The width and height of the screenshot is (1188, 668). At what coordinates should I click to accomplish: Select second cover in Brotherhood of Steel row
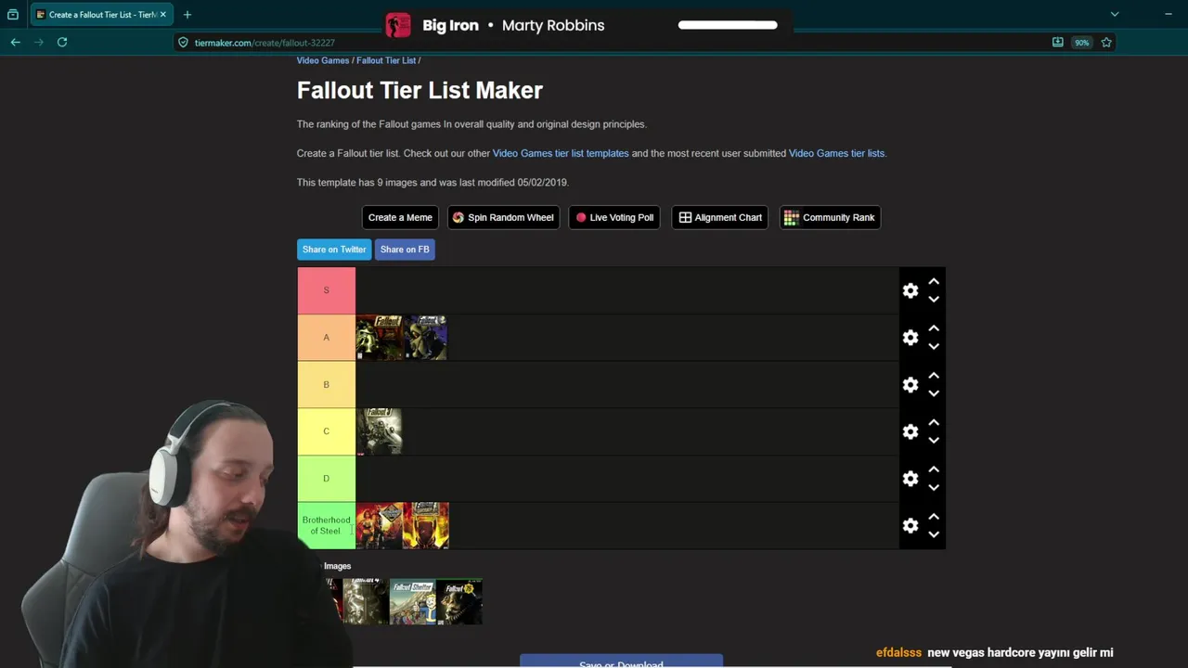coord(426,526)
